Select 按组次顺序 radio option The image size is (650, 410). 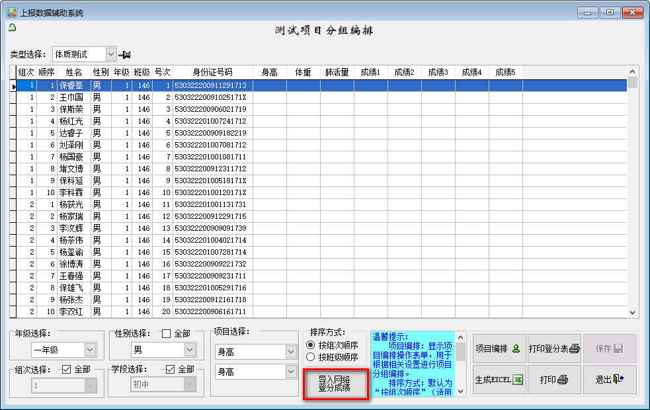[311, 345]
